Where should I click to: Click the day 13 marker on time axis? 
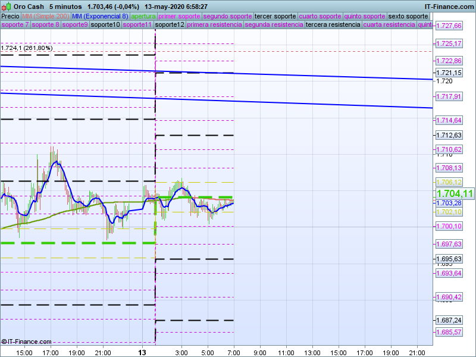pyautogui.click(x=142, y=352)
